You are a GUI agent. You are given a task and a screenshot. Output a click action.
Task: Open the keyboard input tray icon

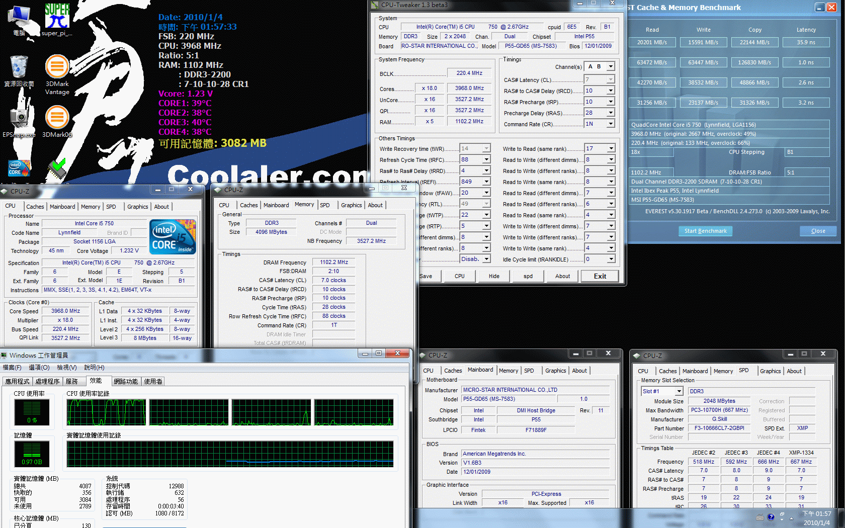coord(759,517)
